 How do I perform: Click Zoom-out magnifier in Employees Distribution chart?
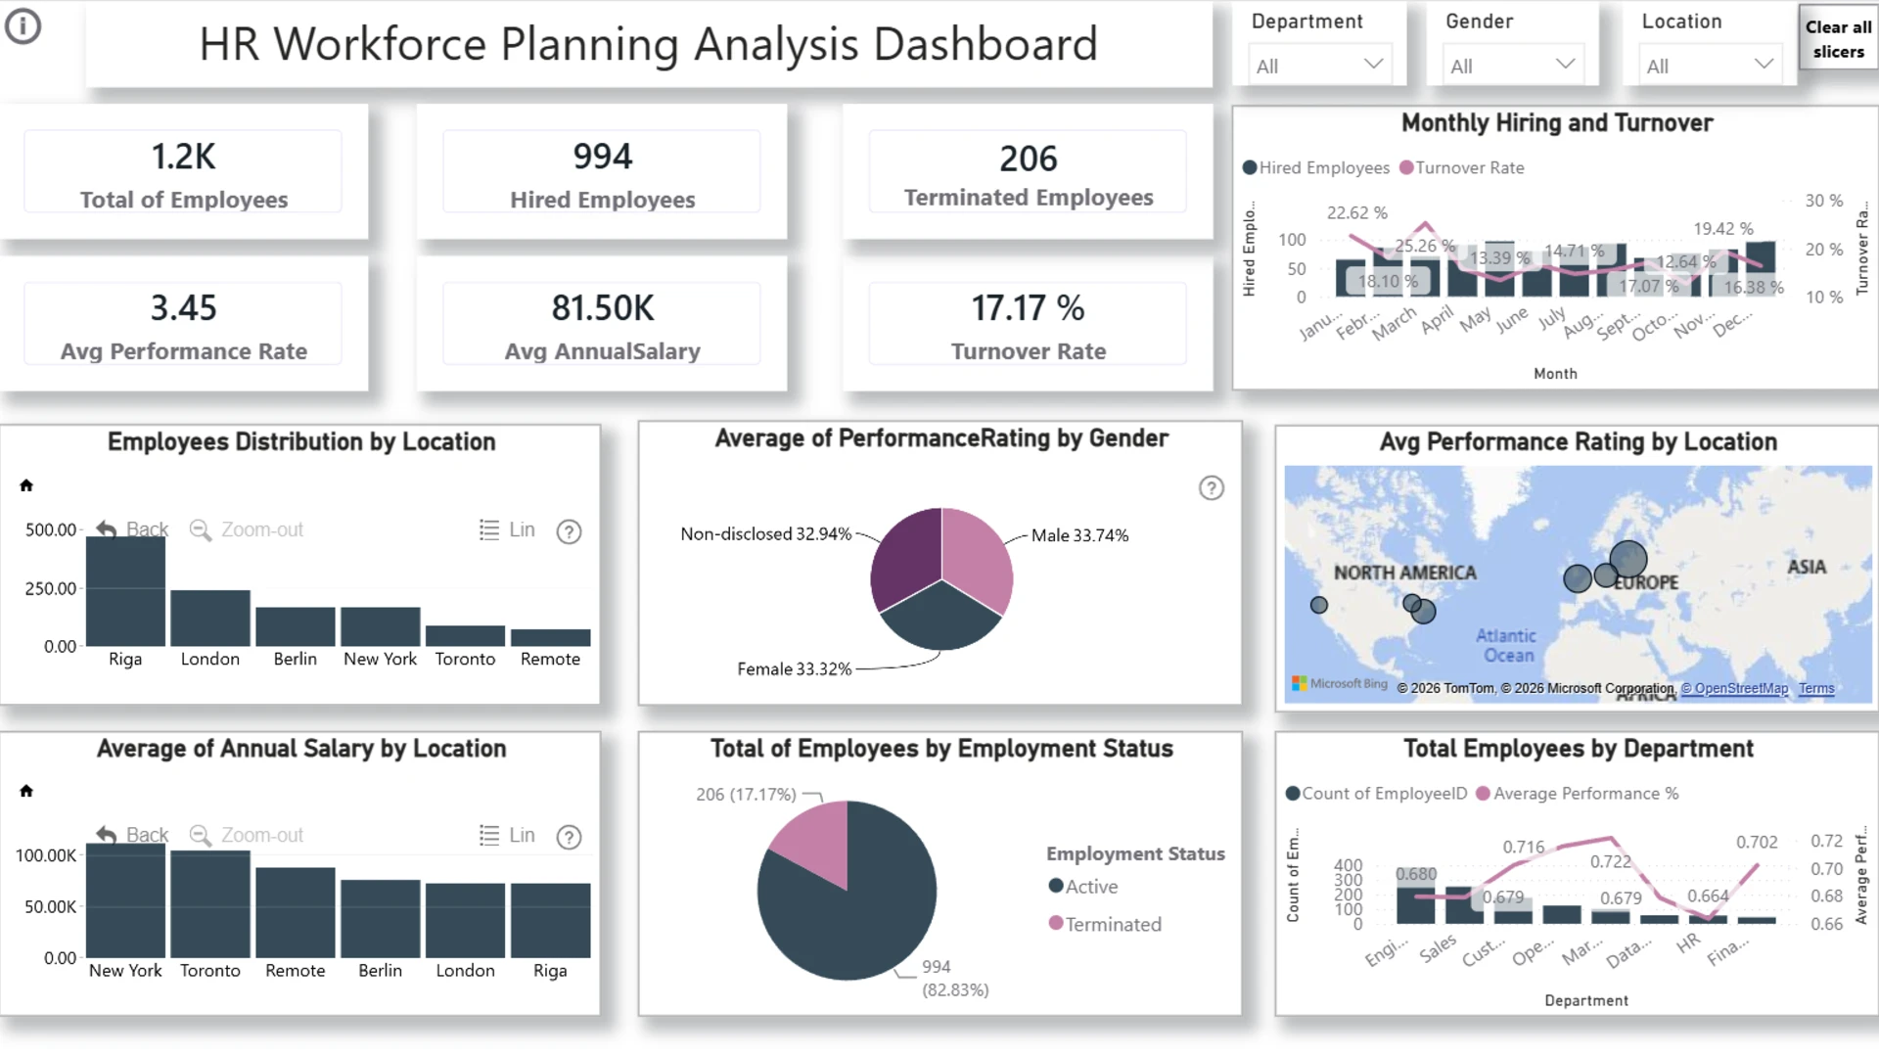[247, 529]
